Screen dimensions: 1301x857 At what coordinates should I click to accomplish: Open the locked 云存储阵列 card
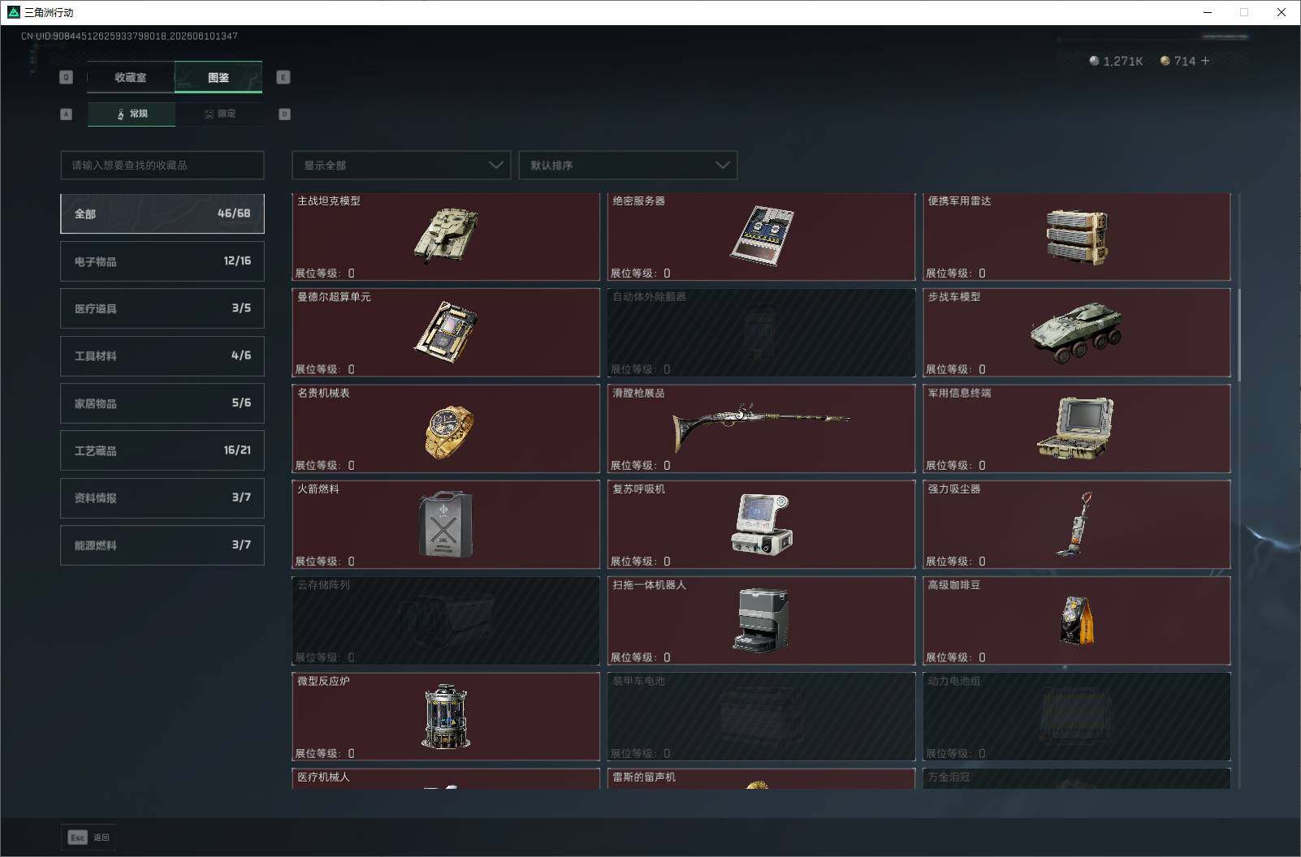pyautogui.click(x=446, y=620)
